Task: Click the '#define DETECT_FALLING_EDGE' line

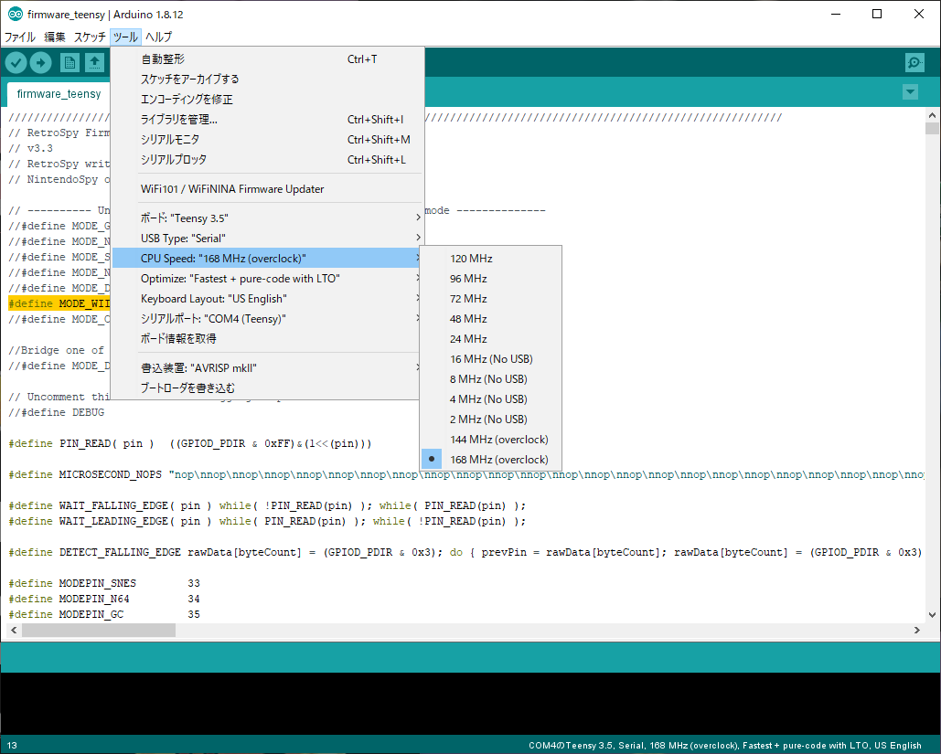Action: click(x=465, y=552)
